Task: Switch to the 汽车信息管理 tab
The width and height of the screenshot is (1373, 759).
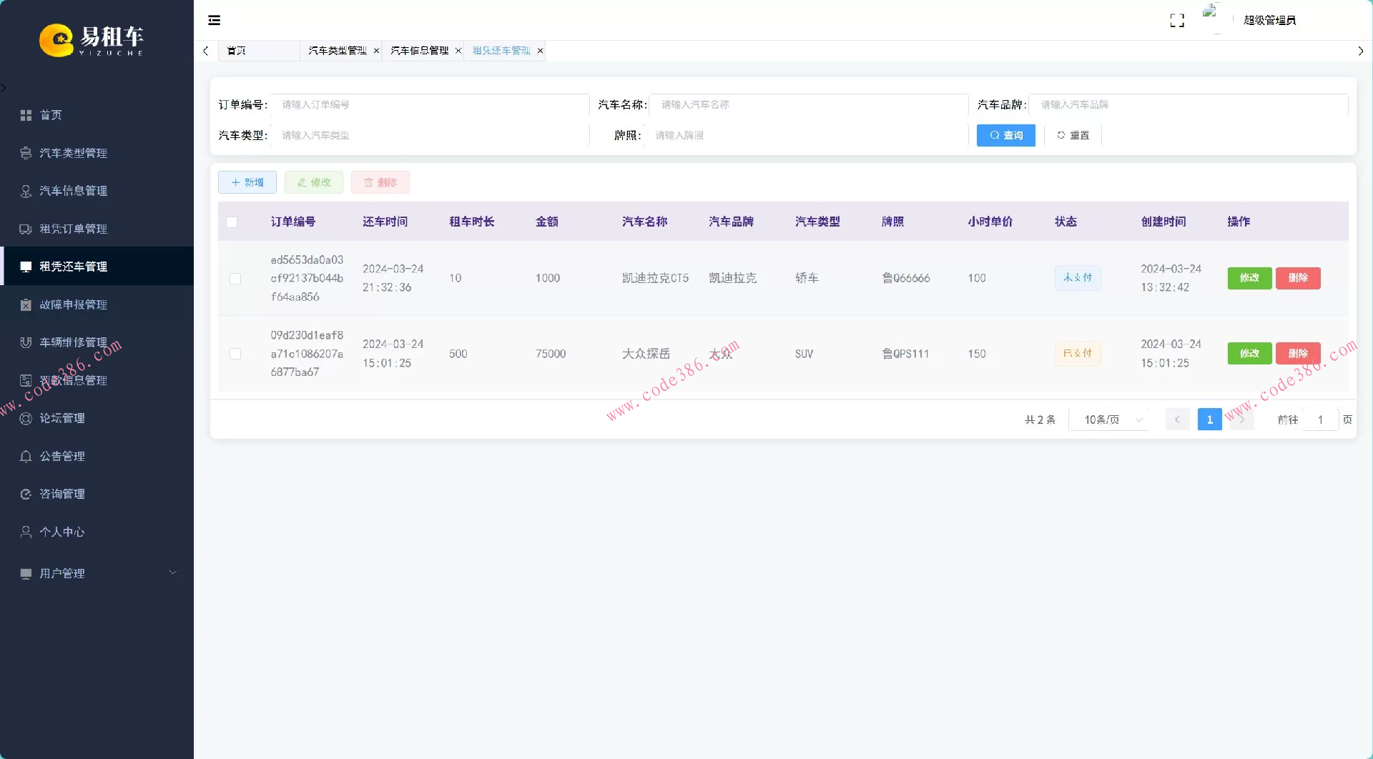Action: coord(419,51)
